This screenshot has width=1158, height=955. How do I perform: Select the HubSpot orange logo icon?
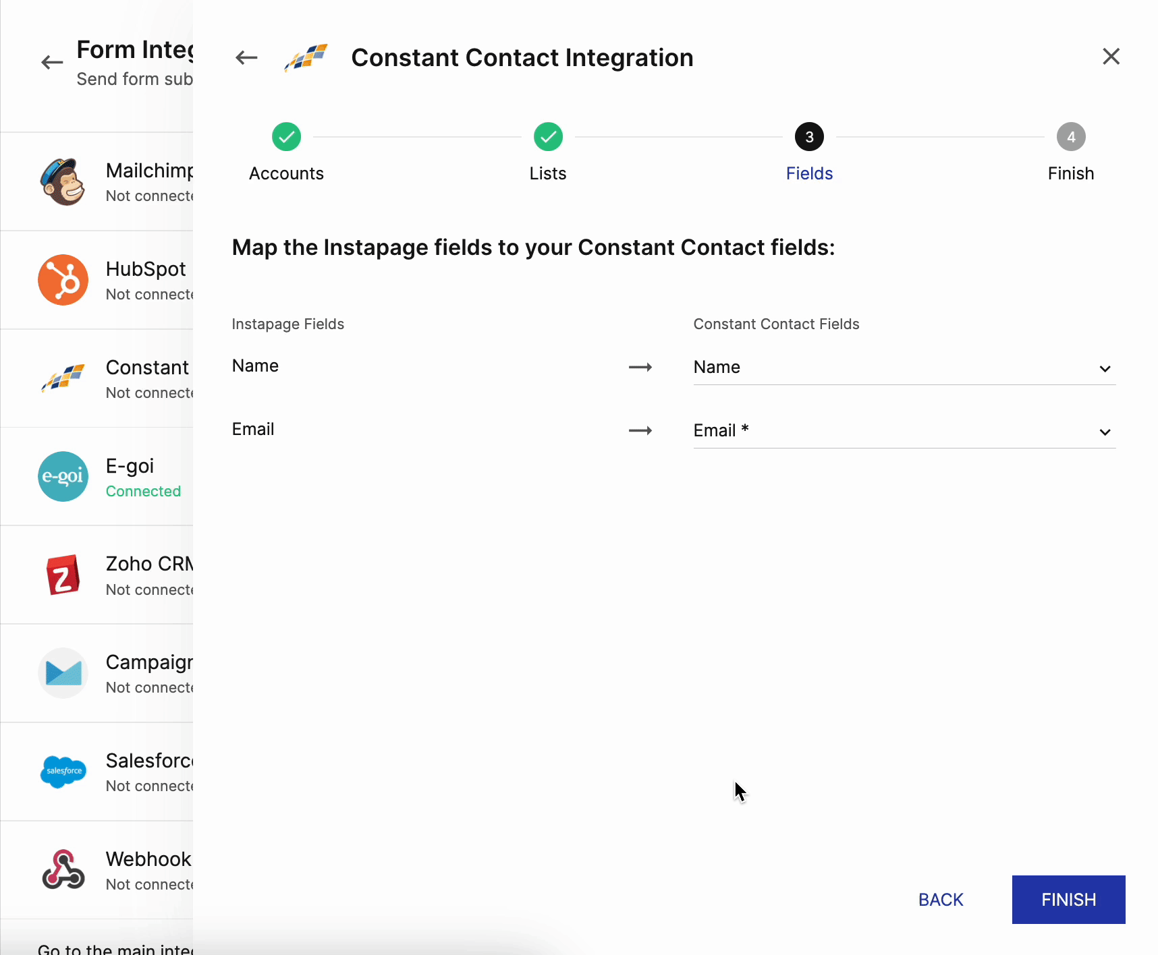pos(63,280)
